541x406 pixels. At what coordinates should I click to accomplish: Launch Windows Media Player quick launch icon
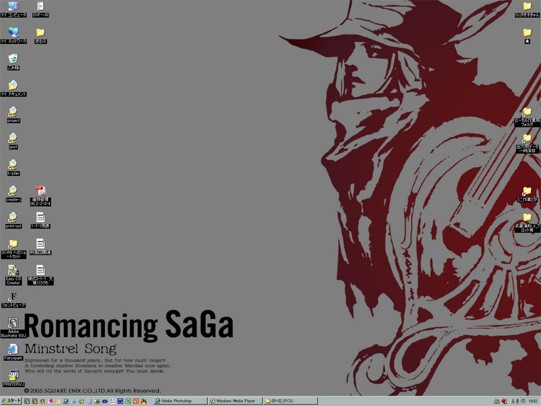click(81, 401)
